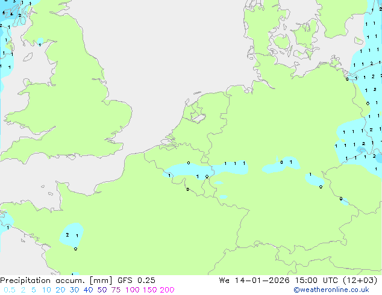Viewport: 382px width, 295px height.
Task: Click the 'Precipitation accum. [mm]' title
Action: (x=56, y=281)
